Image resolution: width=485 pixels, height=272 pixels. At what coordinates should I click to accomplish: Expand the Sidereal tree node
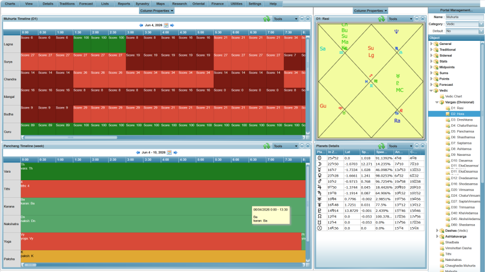(x=431, y=56)
